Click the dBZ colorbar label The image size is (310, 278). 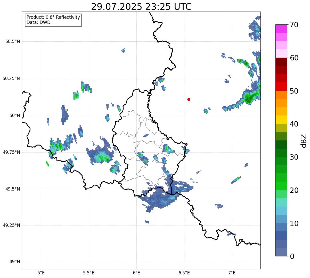click(304, 140)
